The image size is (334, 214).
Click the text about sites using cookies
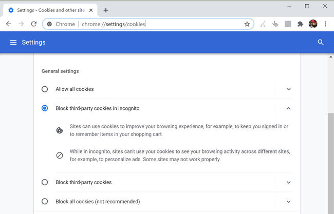tap(179, 130)
